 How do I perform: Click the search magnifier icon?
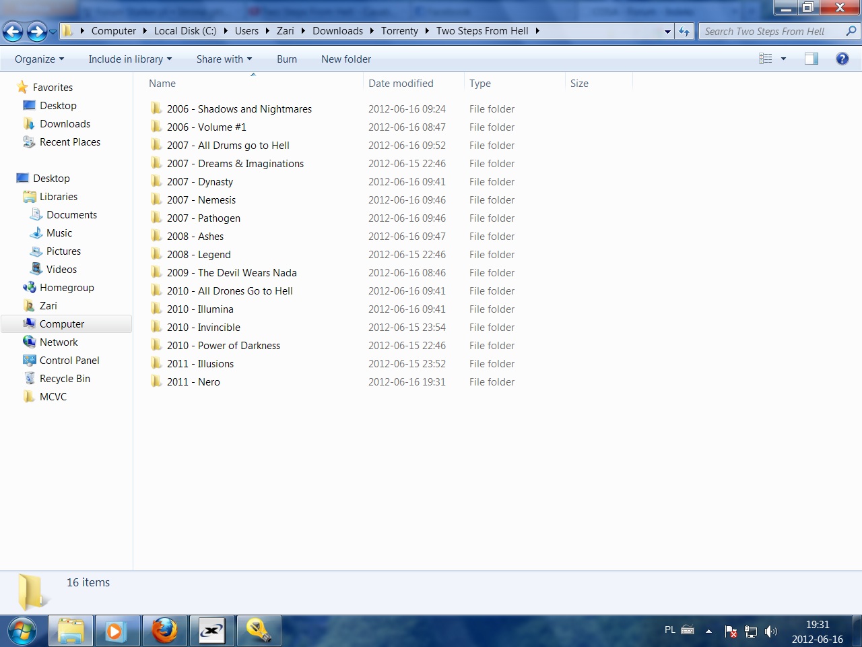[851, 31]
